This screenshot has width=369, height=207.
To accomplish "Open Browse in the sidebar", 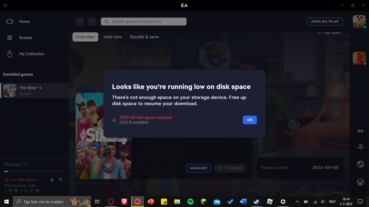I will coord(26,38).
